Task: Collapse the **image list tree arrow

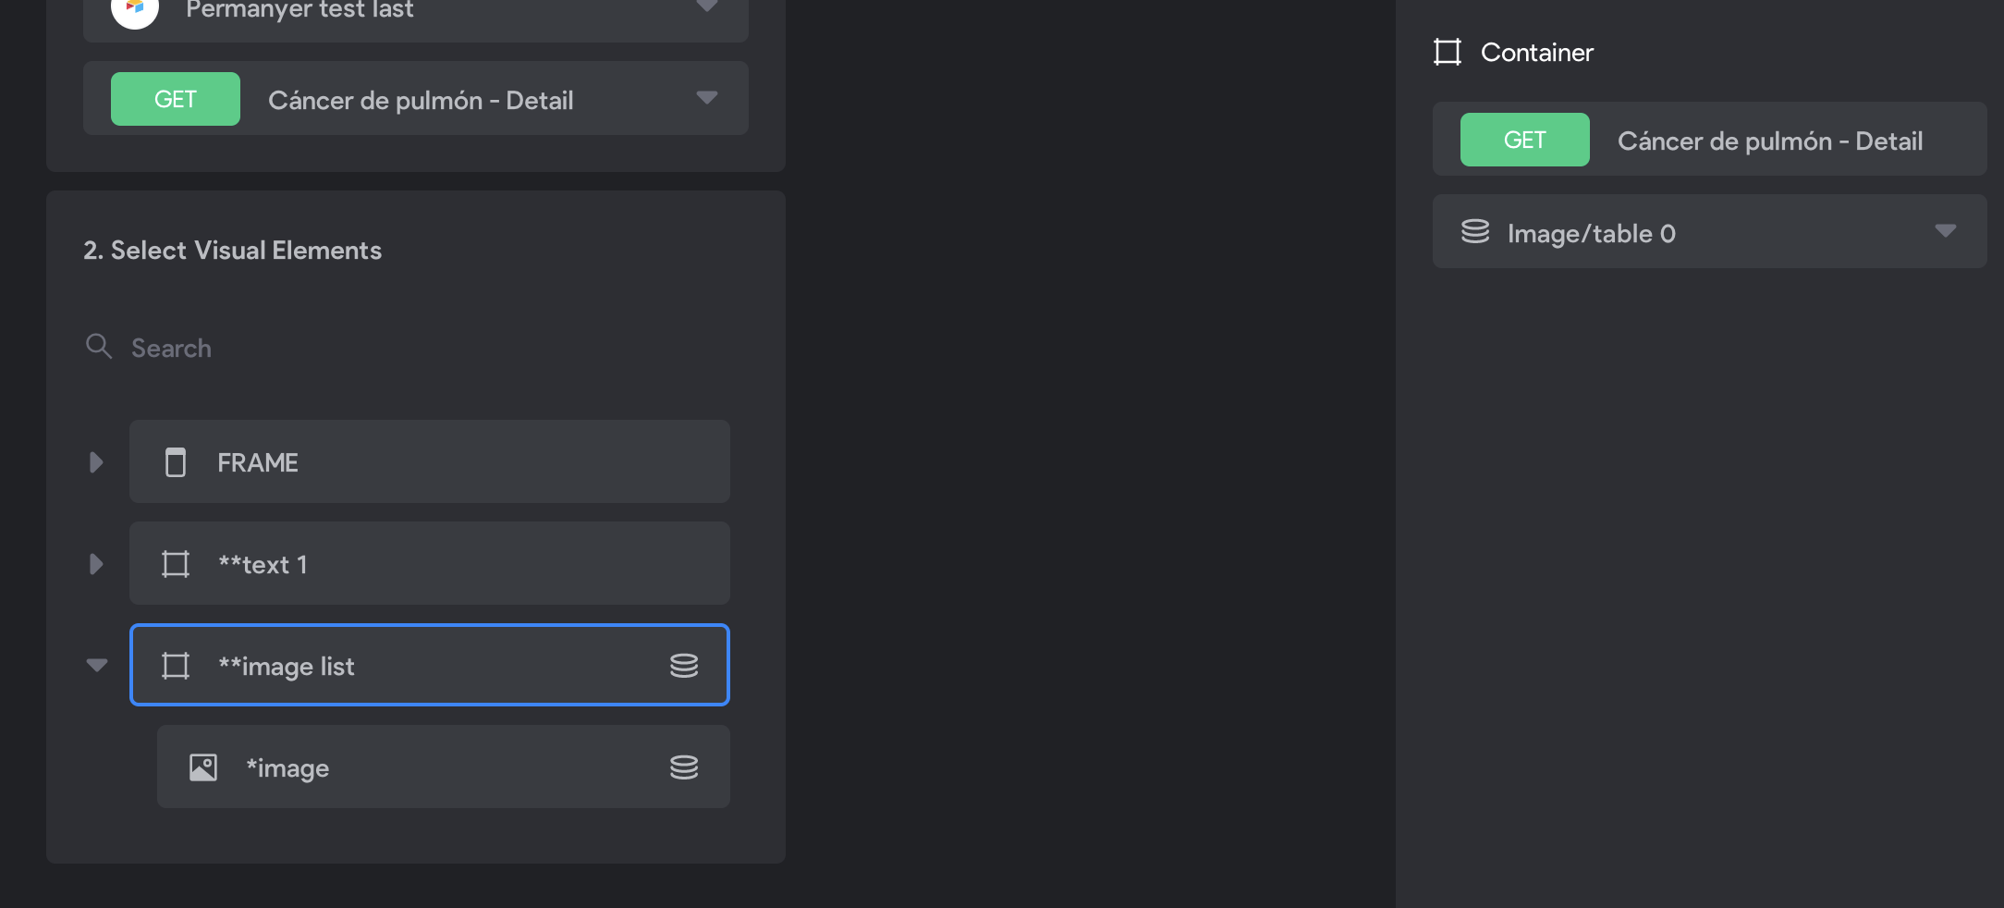Action: (97, 666)
